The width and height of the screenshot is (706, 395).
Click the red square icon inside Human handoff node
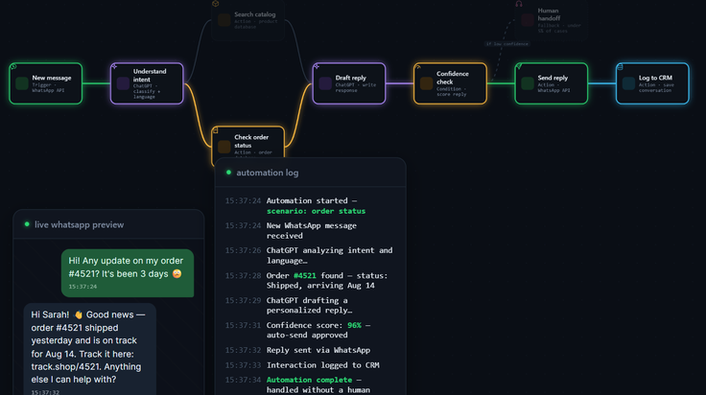(x=528, y=20)
